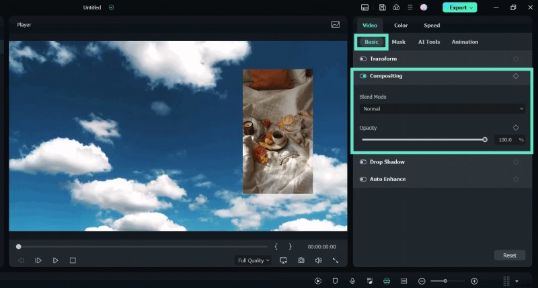Click the Opacity slider handle
Image resolution: width=538 pixels, height=288 pixels.
tap(485, 140)
